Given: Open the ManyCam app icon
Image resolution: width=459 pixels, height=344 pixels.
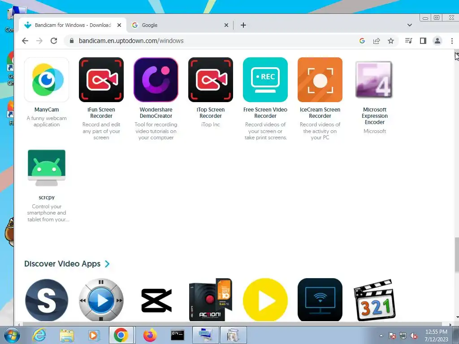Looking at the screenshot, I should pyautogui.click(x=47, y=80).
